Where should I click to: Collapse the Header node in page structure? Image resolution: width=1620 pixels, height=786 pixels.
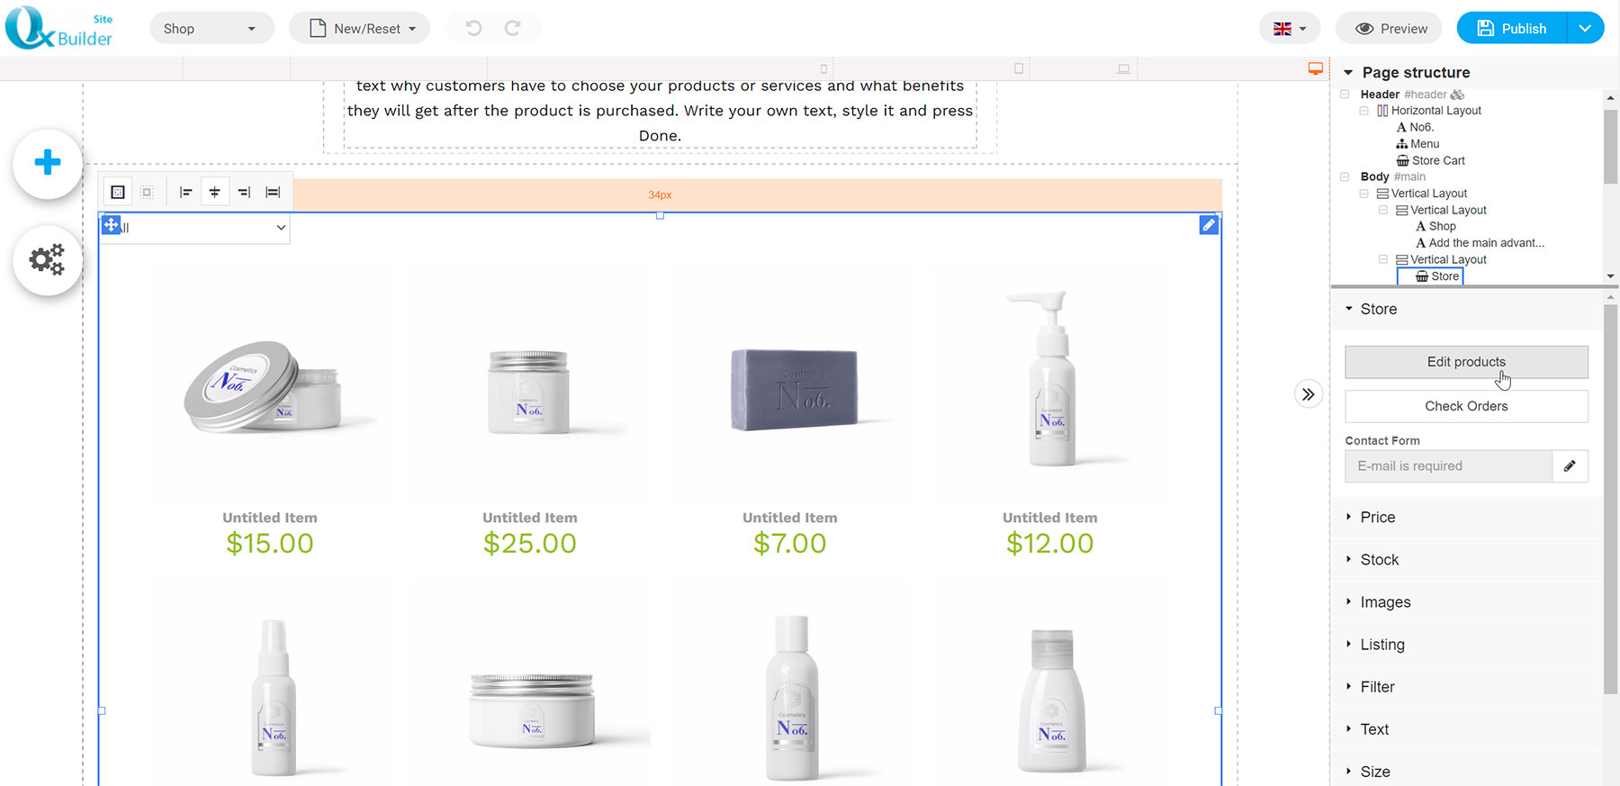1345,95
